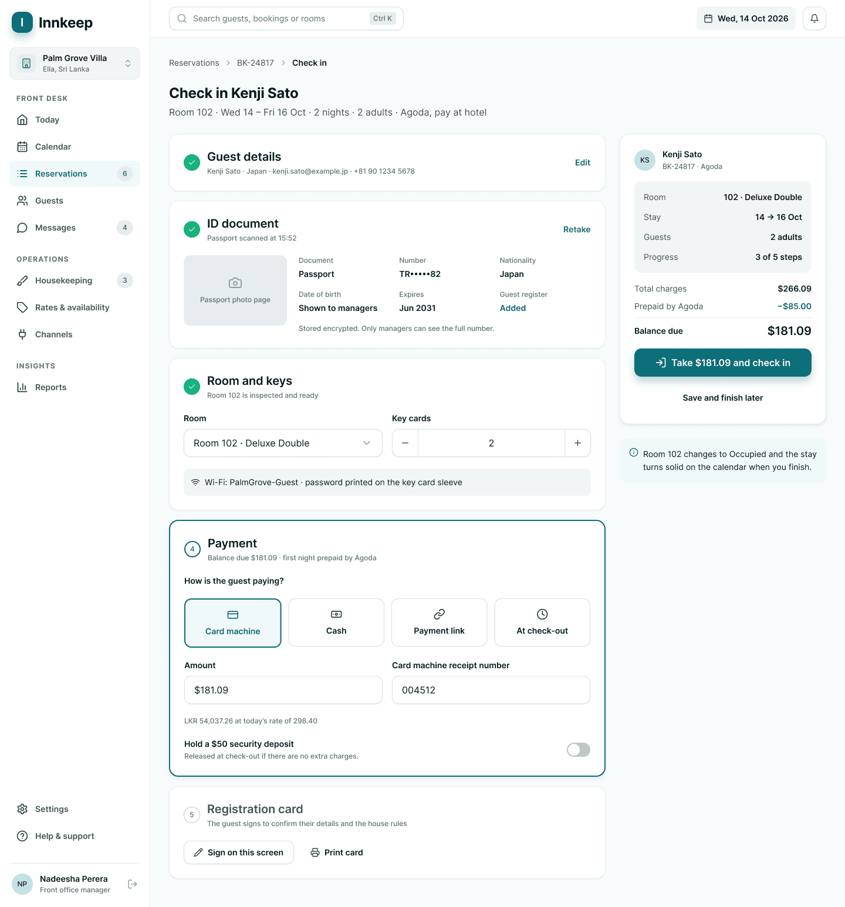Click the Registration card step 5 circle

(x=192, y=815)
